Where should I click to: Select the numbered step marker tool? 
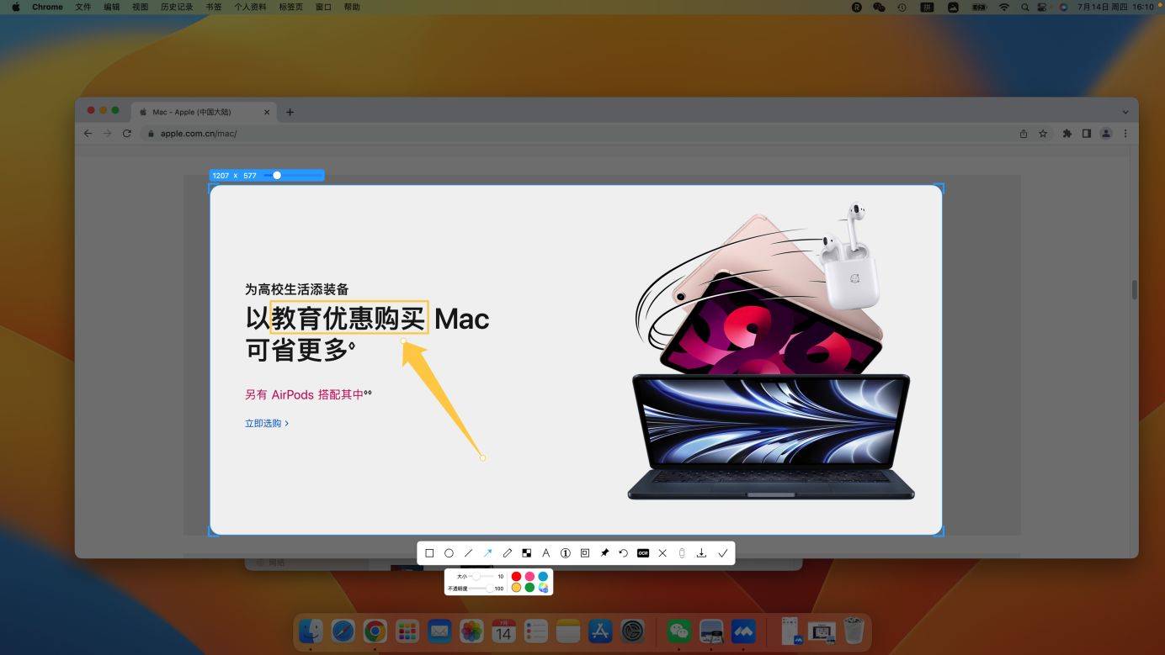[566, 553]
